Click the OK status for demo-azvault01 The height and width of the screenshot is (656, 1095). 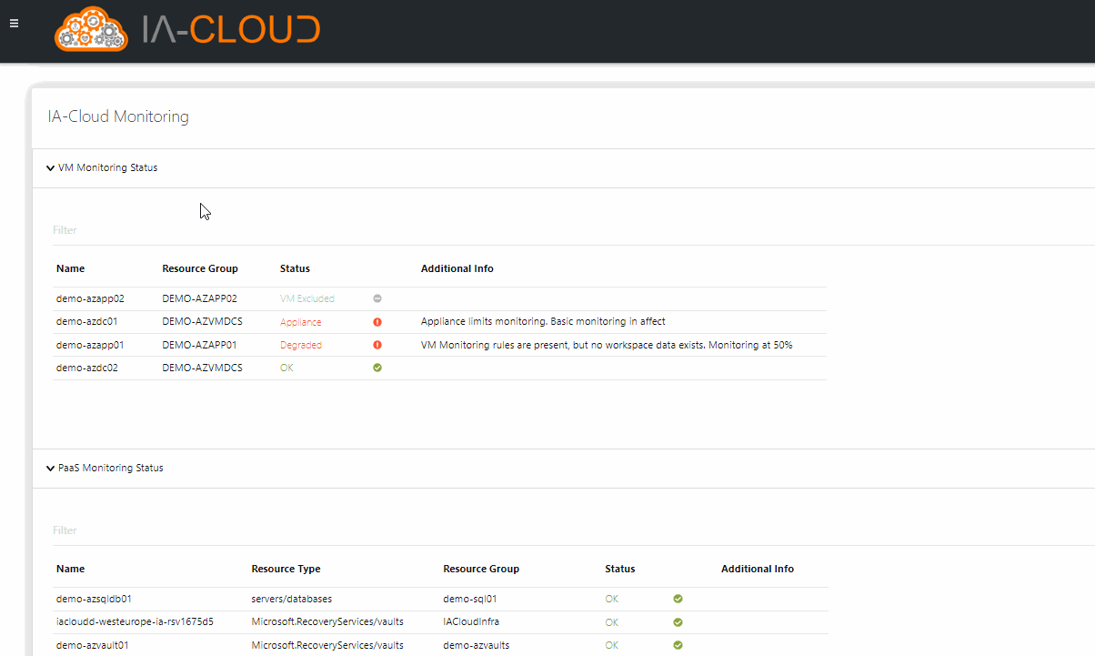611,645
